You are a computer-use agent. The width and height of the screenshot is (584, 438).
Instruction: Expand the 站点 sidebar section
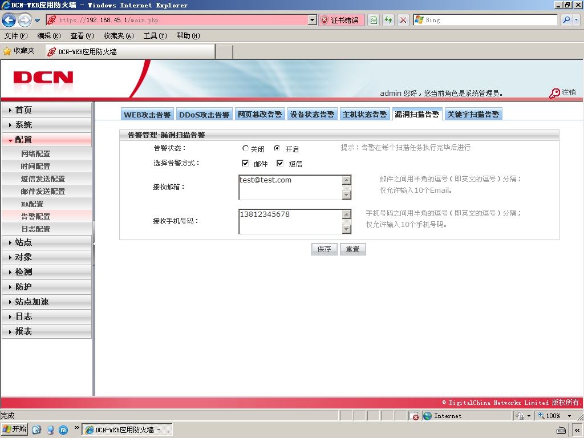click(47, 242)
